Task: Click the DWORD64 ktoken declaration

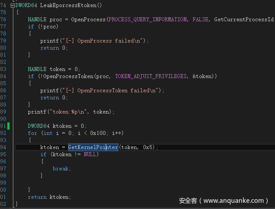Action: tap(57, 126)
